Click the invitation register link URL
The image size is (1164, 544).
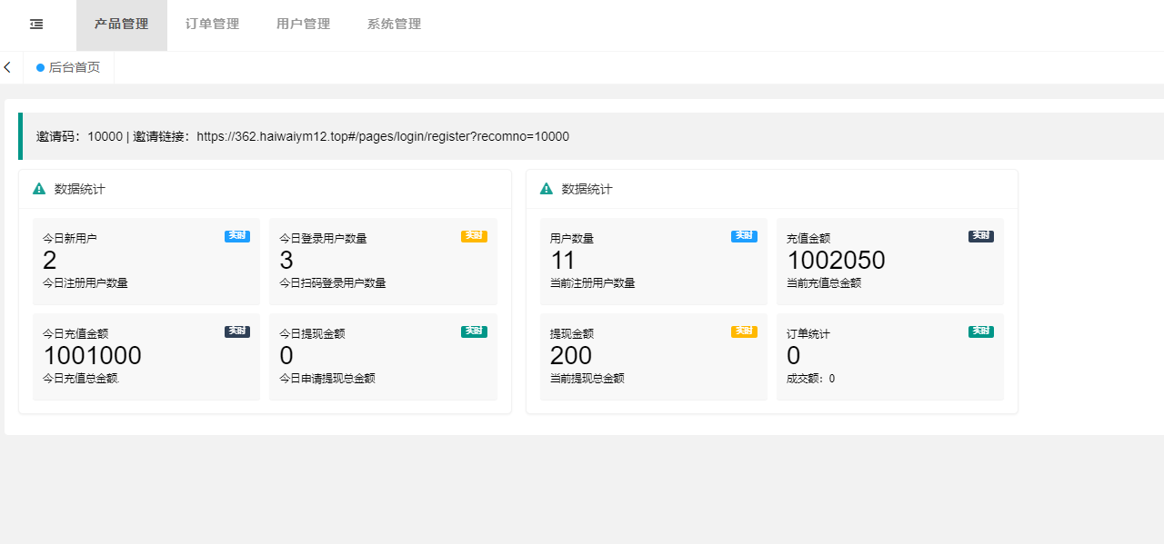pyautogui.click(x=383, y=136)
